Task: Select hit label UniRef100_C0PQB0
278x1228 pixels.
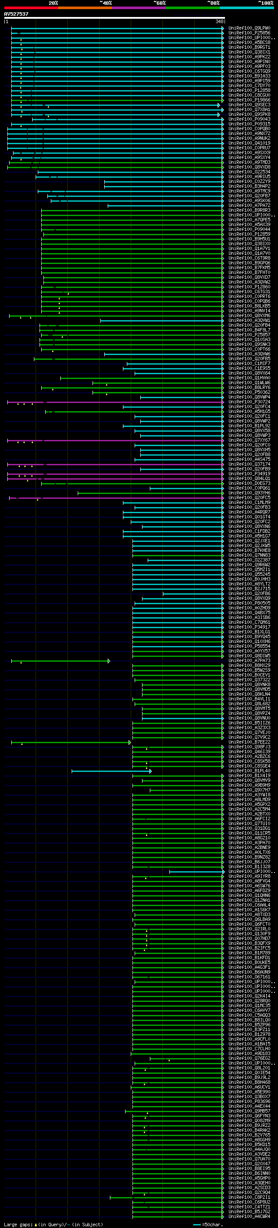Action: click(249, 129)
